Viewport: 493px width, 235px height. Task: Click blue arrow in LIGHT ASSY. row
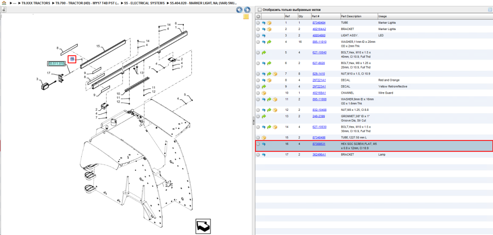point(263,36)
